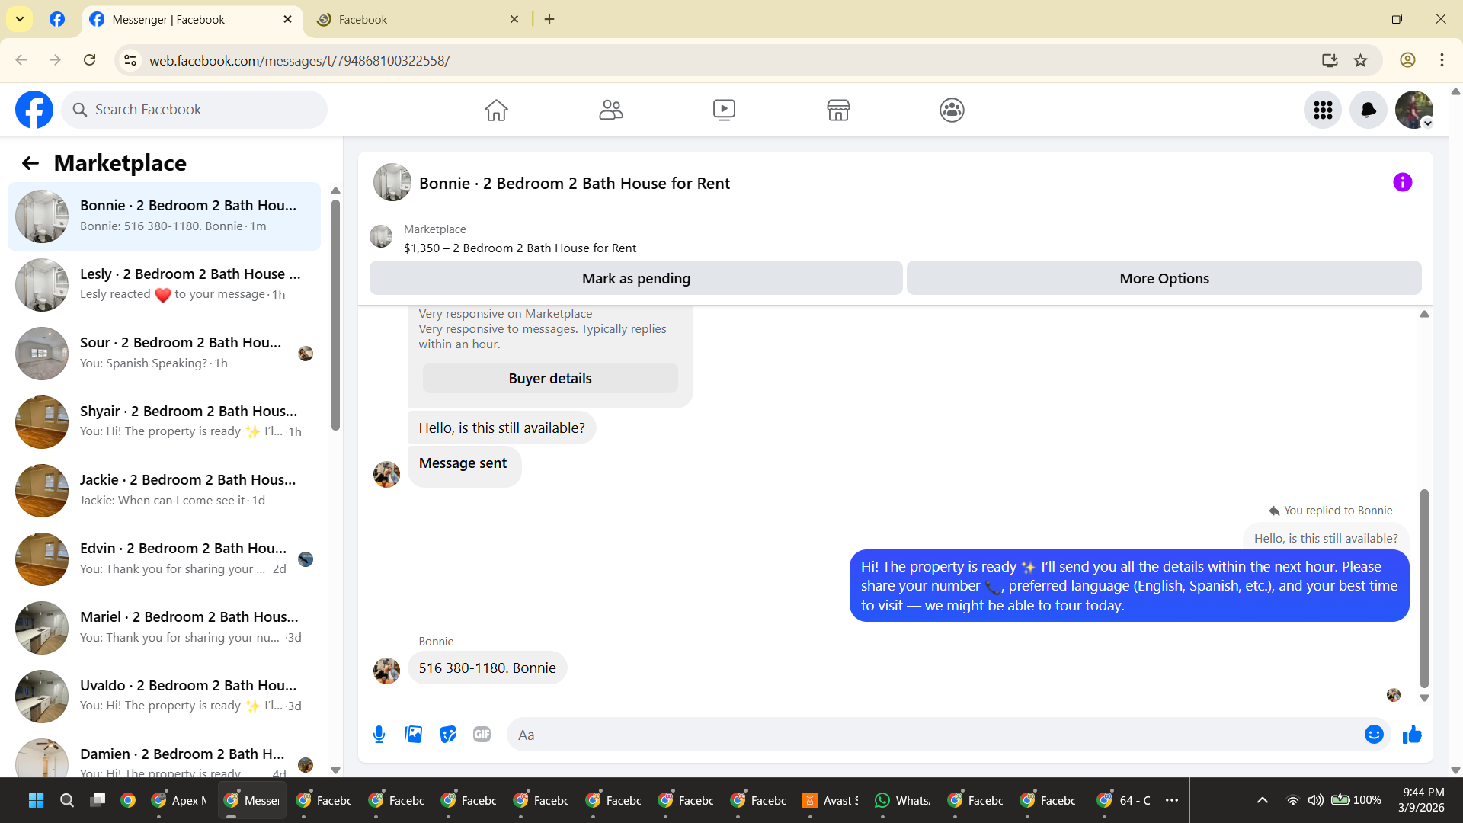1463x823 pixels.
Task: Click the More Options button
Action: click(x=1164, y=278)
